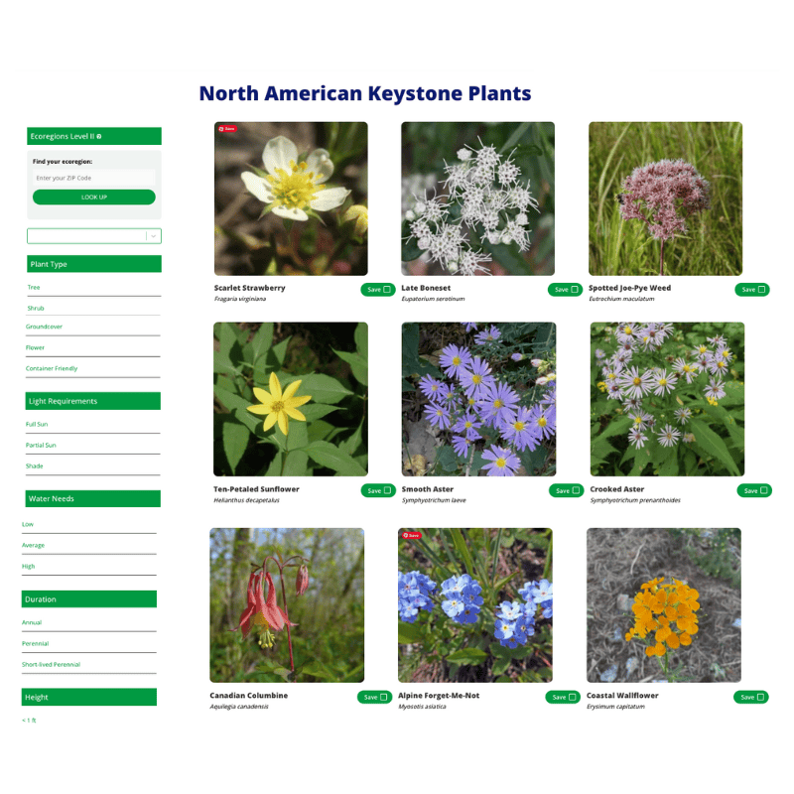The image size is (794, 794).
Task: Open the Spotted Joe-Pye Weed photo
Action: (x=665, y=198)
